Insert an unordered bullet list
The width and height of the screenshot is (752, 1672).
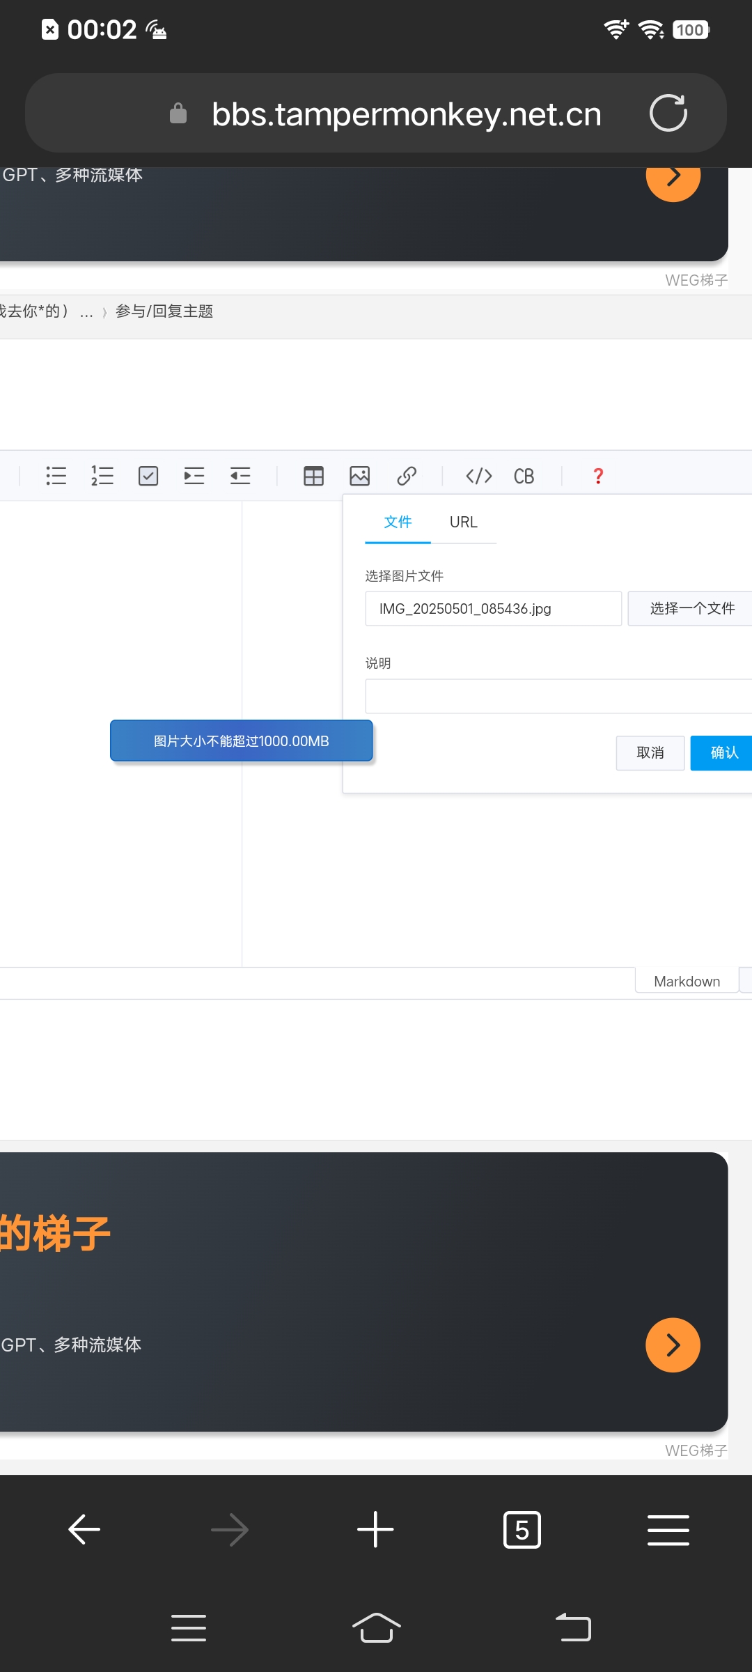tap(56, 476)
